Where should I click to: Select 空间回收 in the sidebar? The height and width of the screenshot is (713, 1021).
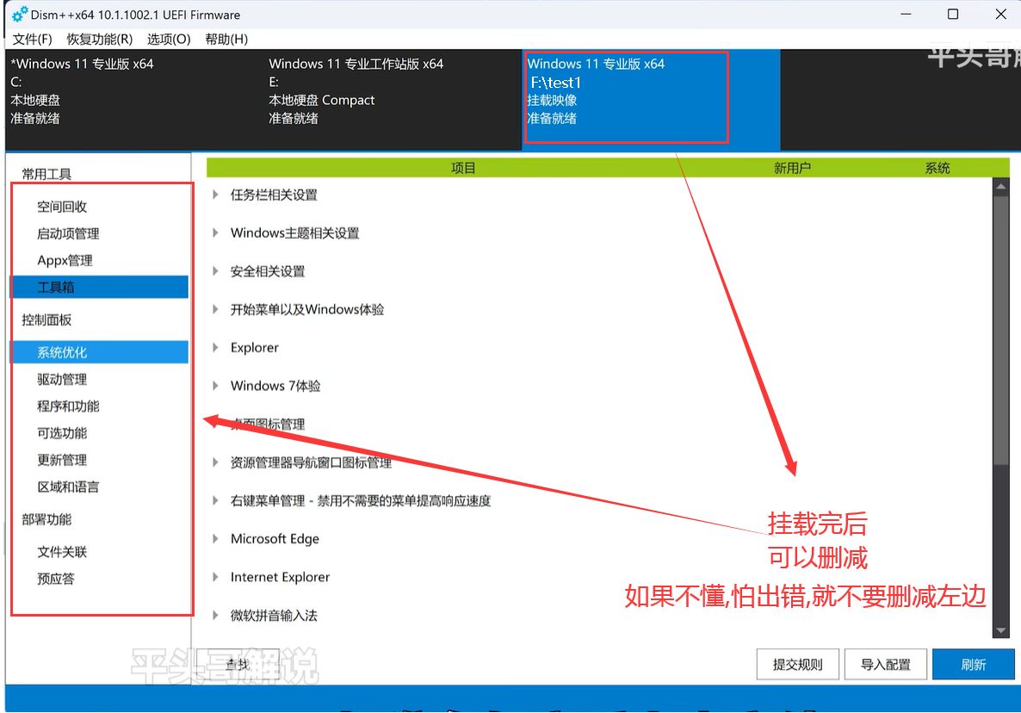(x=62, y=207)
